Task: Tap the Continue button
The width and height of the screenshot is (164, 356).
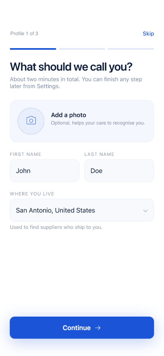Action: click(82, 328)
